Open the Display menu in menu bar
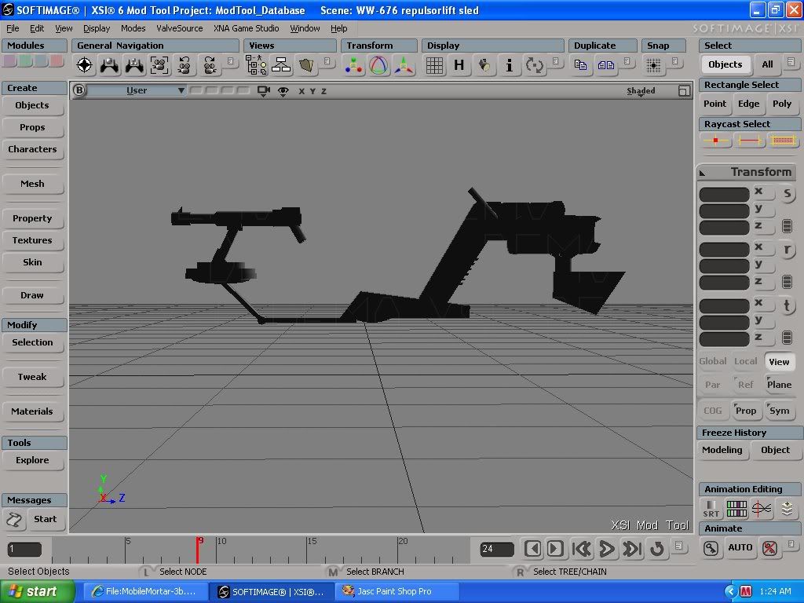The image size is (804, 603). [x=97, y=28]
